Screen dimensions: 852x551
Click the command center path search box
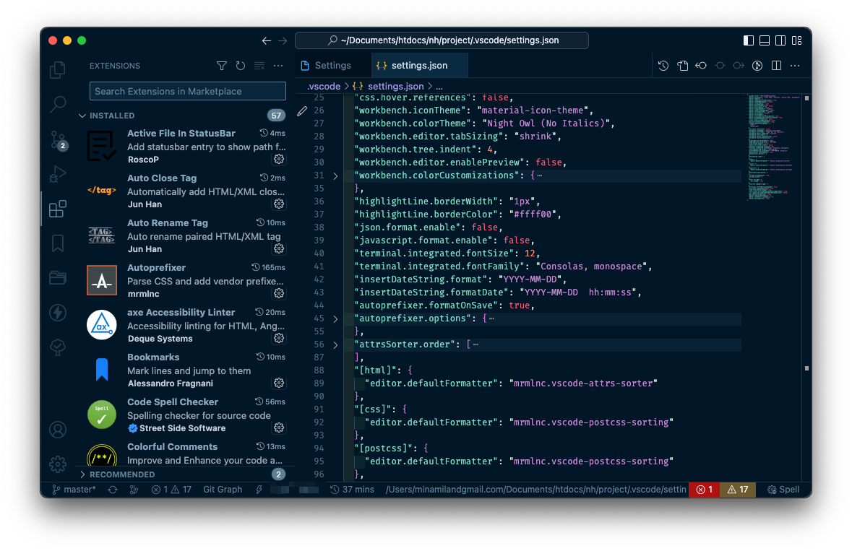coord(442,40)
